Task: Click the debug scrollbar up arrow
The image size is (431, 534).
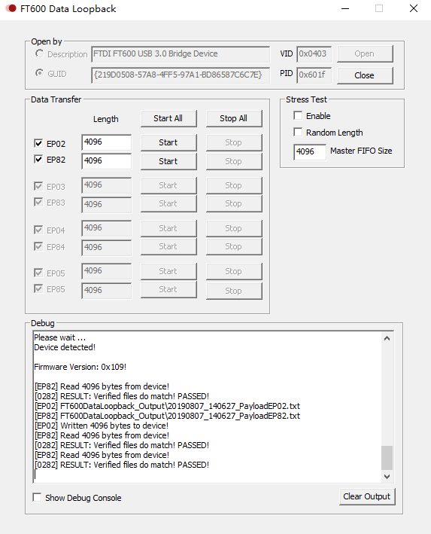Action: [x=387, y=338]
